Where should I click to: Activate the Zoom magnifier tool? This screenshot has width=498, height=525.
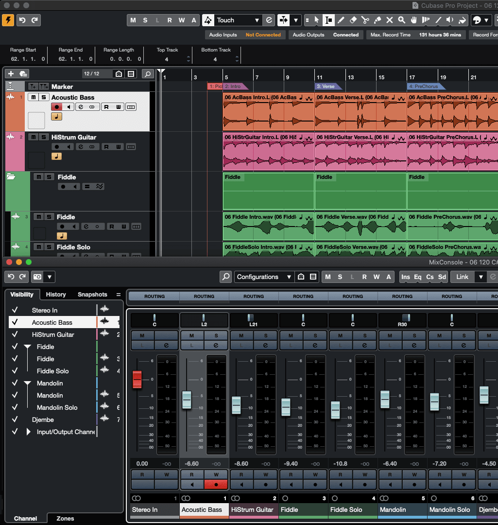pos(402,20)
